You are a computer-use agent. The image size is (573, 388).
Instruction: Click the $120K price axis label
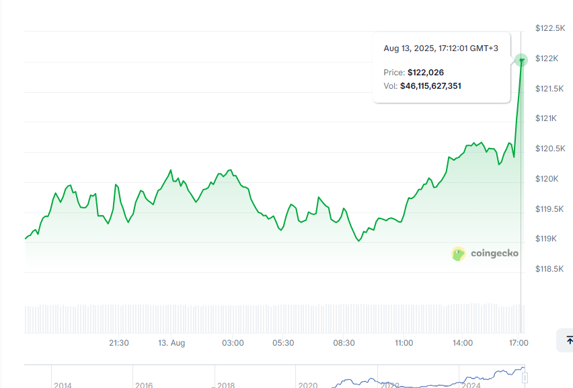pyautogui.click(x=547, y=179)
